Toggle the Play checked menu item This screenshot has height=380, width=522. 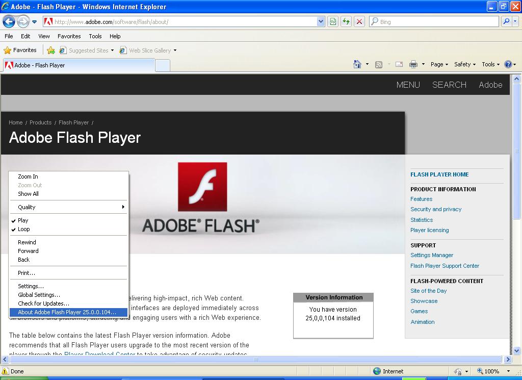click(68, 220)
